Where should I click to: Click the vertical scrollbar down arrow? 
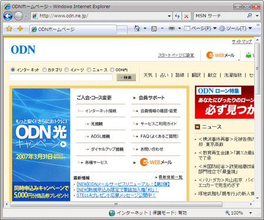pos(258,198)
